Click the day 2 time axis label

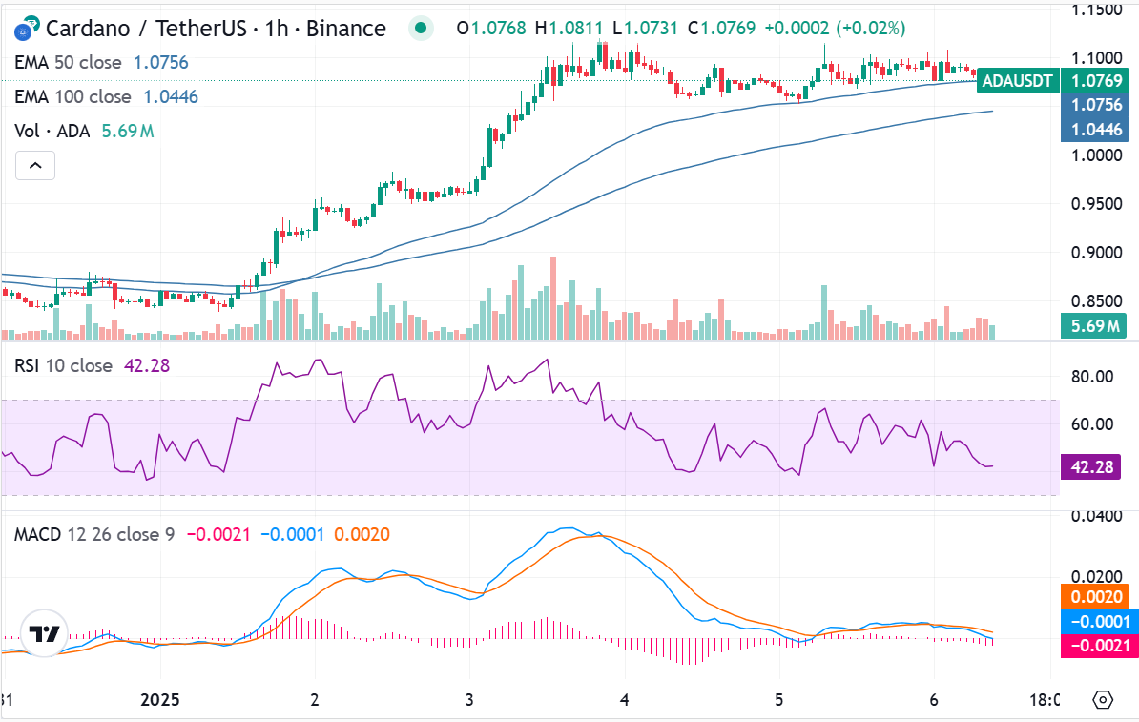point(315,699)
